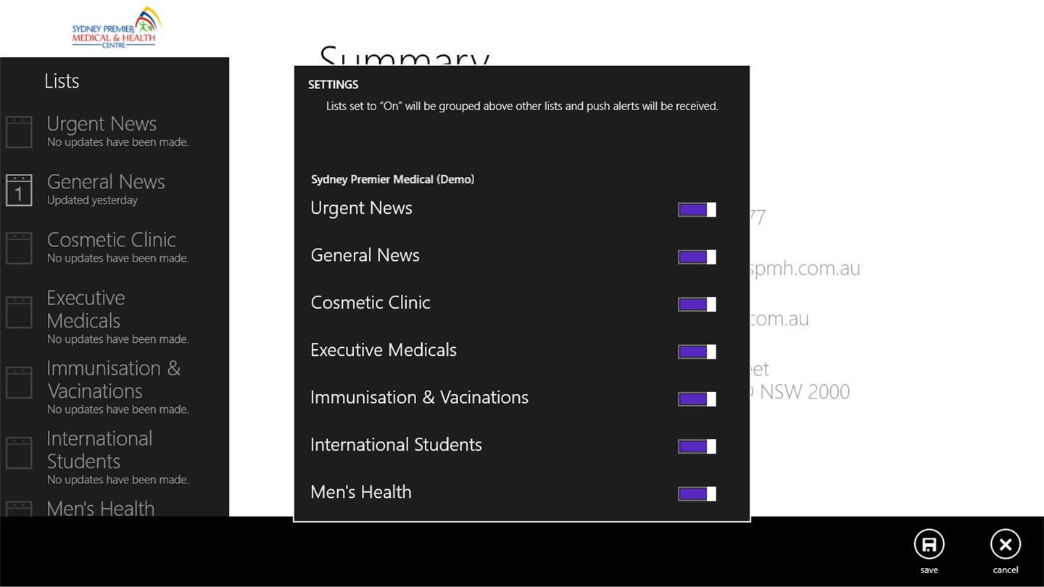
Task: Toggle the Urgent News switch off
Action: click(697, 209)
